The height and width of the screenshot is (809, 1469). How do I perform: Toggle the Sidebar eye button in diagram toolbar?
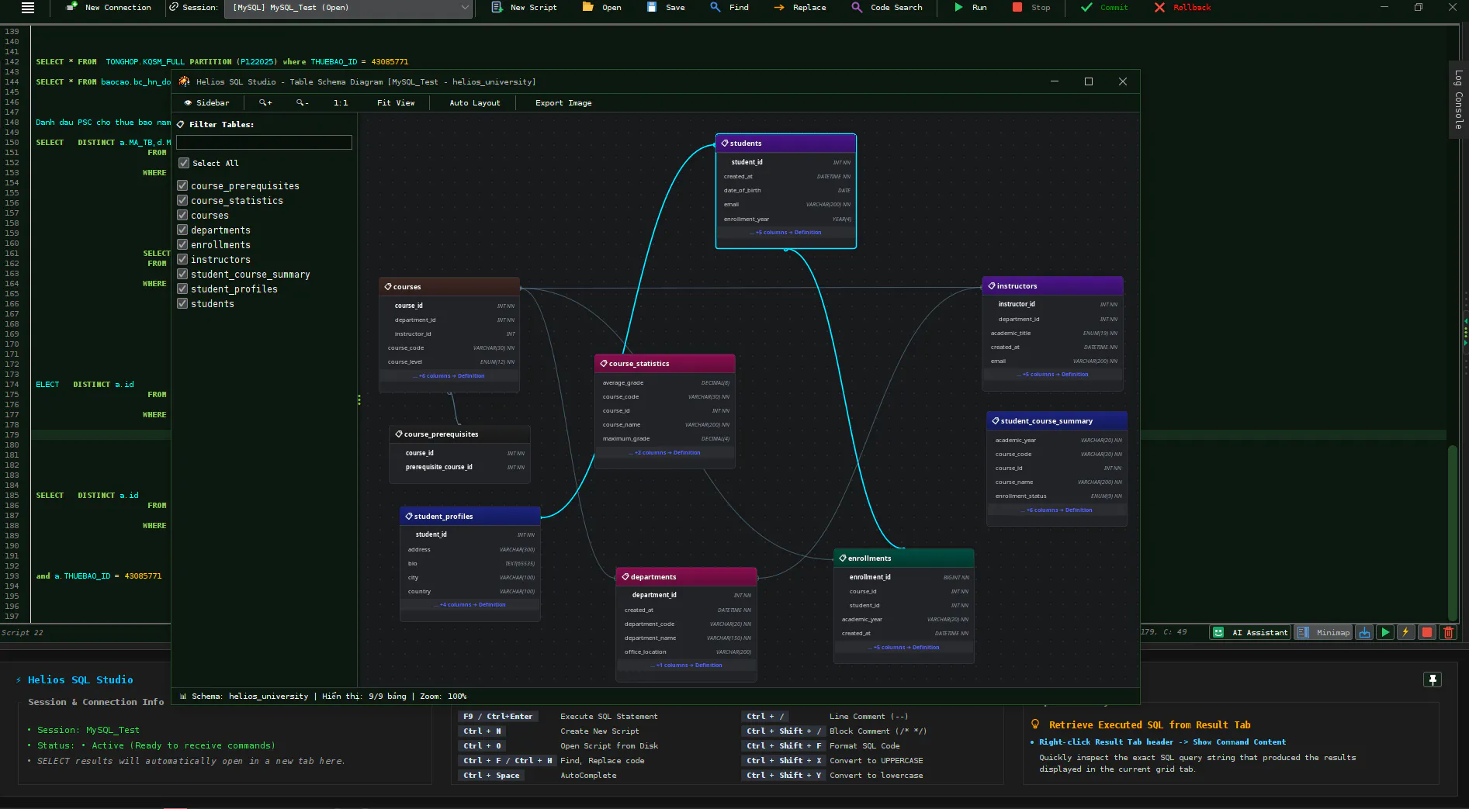(x=206, y=102)
